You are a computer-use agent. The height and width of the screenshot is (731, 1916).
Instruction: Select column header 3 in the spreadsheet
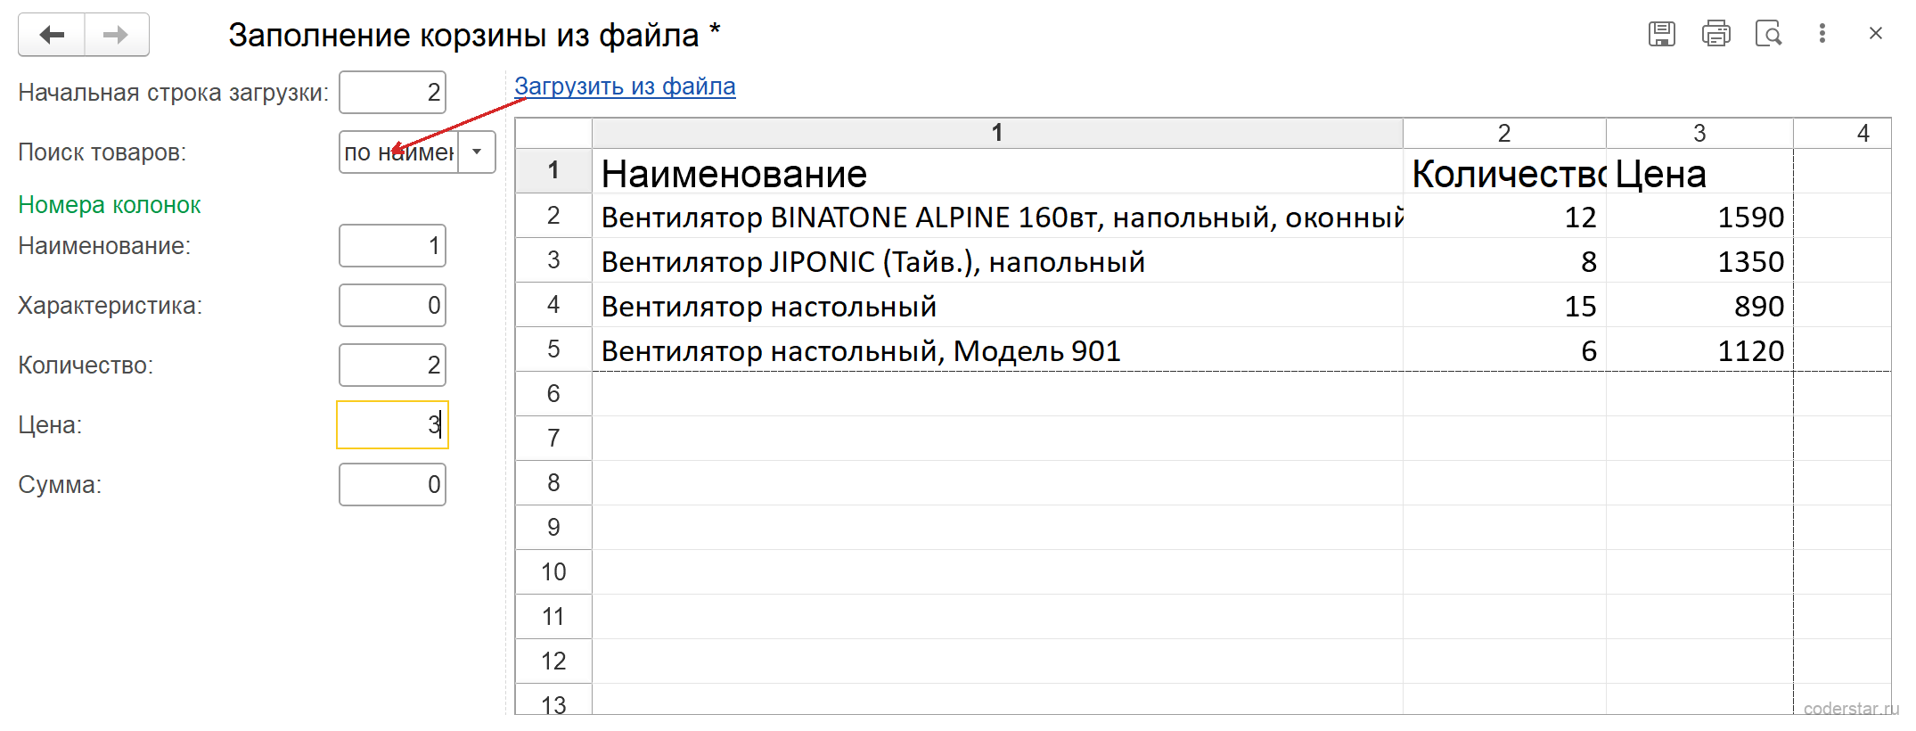1699,133
